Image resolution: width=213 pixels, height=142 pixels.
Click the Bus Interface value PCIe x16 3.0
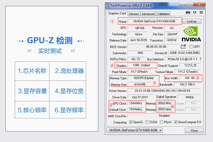pyautogui.click(x=182, y=59)
